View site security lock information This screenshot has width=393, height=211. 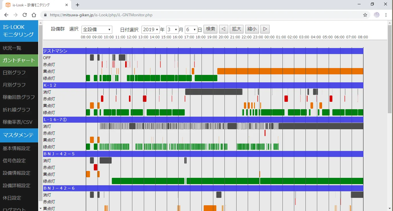click(x=45, y=15)
